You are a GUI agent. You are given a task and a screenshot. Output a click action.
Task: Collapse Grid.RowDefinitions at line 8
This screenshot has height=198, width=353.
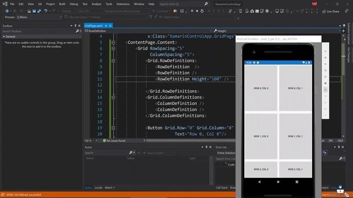click(x=114, y=61)
